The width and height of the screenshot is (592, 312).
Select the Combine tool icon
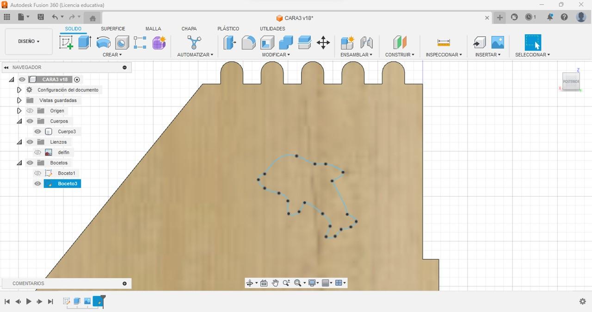[x=286, y=43]
